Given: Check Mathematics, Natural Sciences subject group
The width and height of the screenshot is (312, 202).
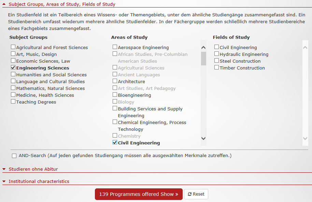Looking at the screenshot, I should (13, 88).
